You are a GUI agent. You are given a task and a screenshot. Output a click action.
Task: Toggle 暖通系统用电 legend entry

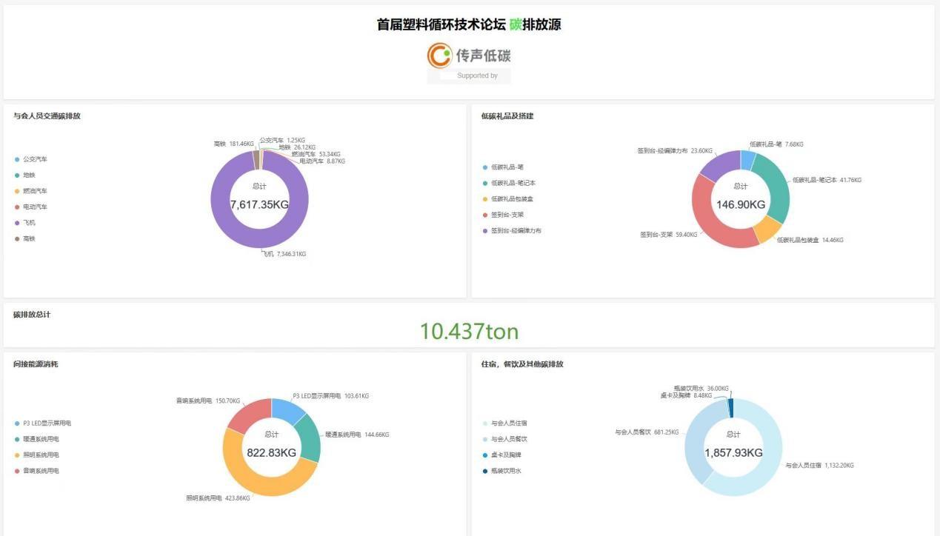[x=37, y=439]
